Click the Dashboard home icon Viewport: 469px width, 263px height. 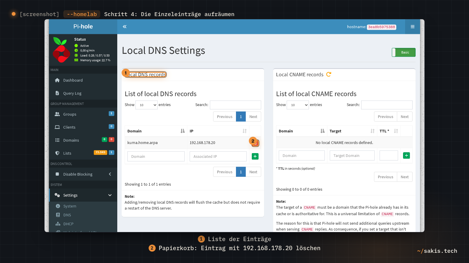[57, 80]
